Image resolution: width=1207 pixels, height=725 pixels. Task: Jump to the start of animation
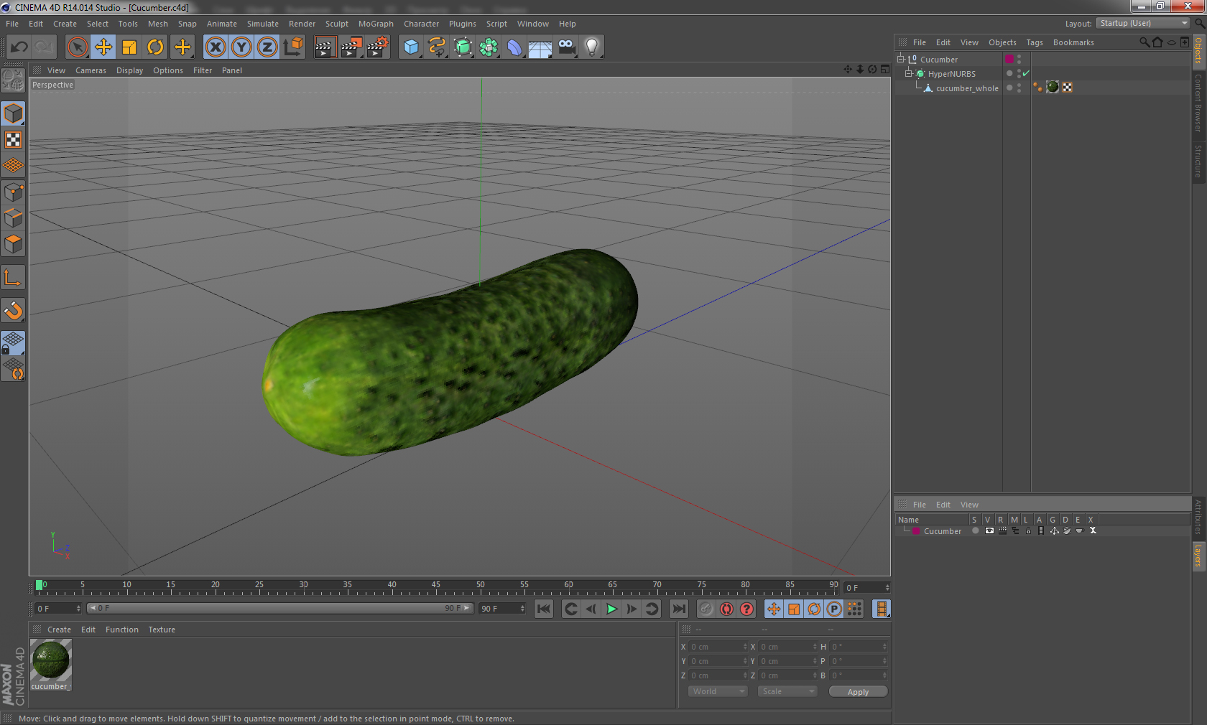pos(544,609)
